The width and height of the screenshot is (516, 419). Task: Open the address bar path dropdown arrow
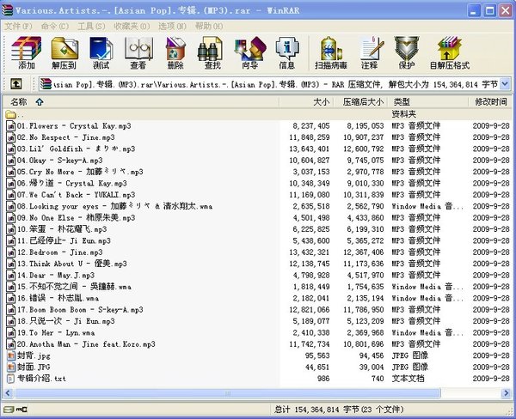point(505,84)
